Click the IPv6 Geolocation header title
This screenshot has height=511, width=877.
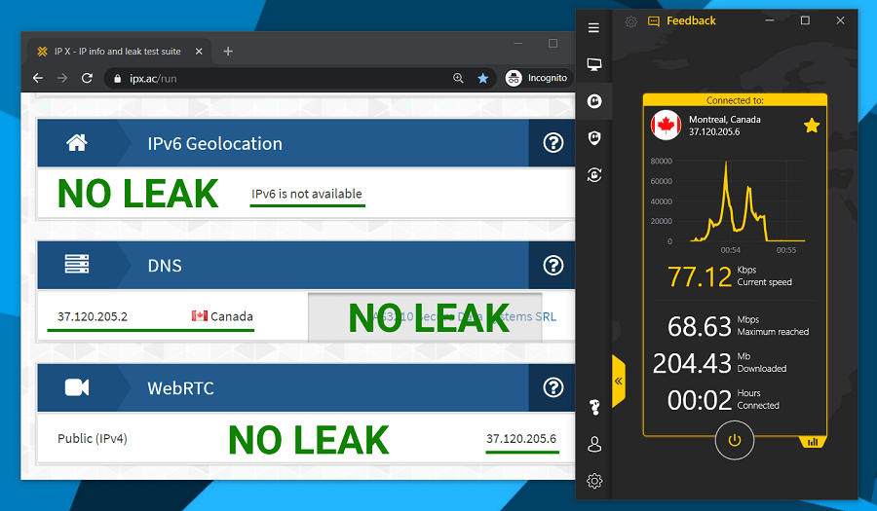pos(214,143)
